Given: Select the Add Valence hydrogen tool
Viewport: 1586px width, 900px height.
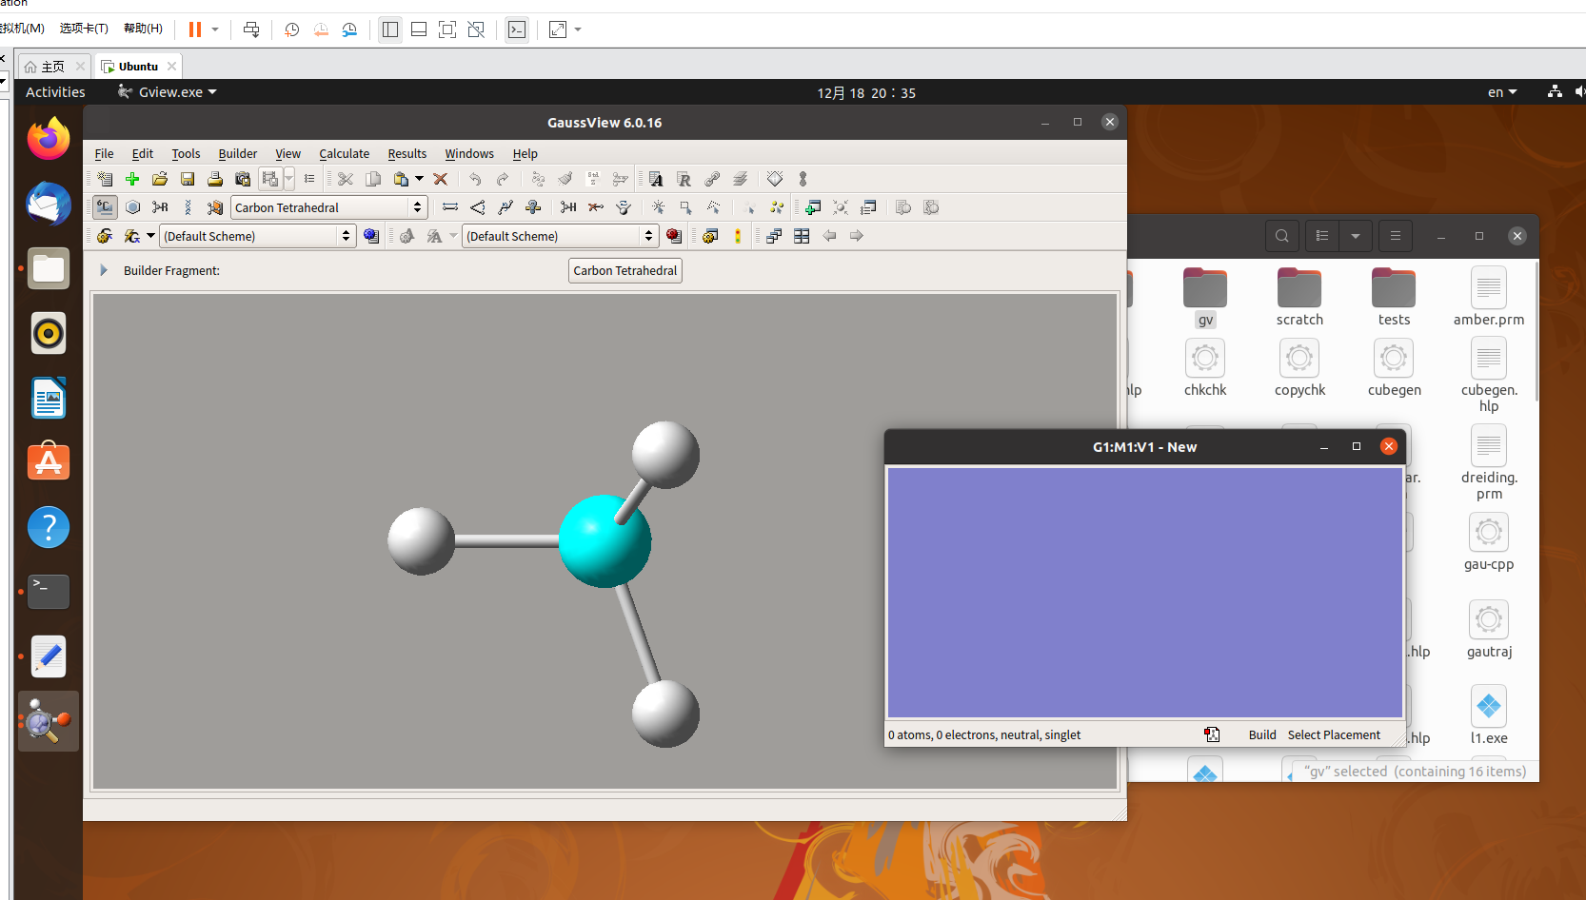Looking at the screenshot, I should click(x=568, y=207).
